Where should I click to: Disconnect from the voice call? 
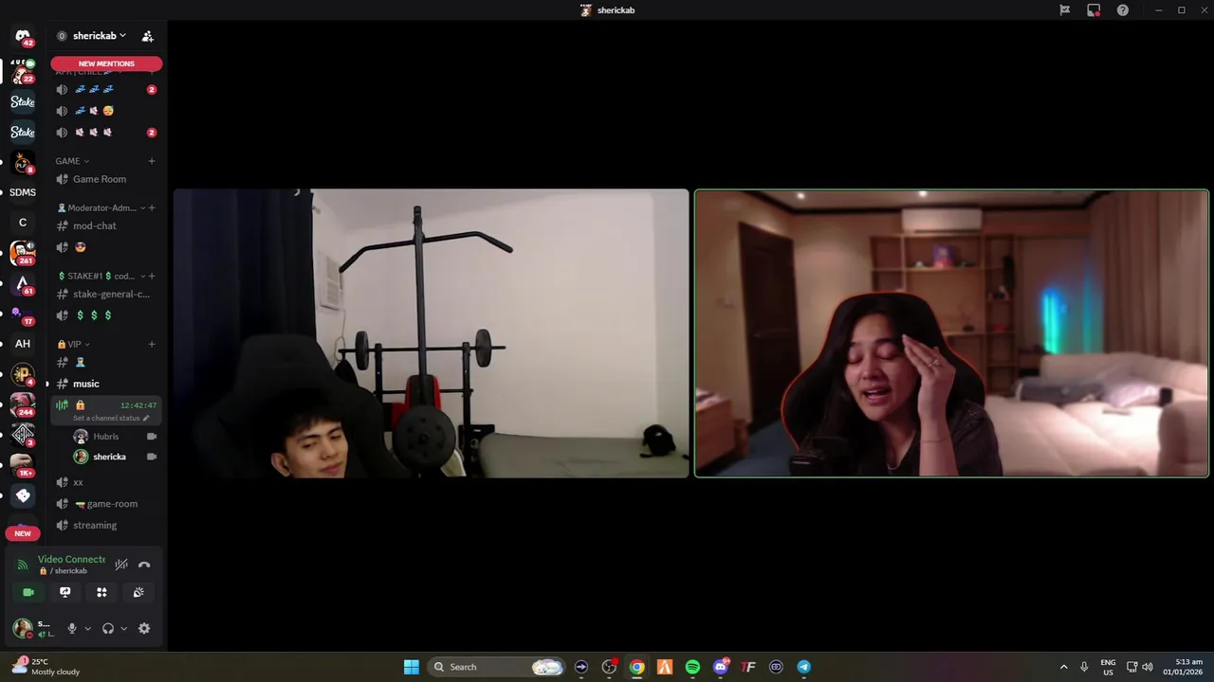[144, 565]
